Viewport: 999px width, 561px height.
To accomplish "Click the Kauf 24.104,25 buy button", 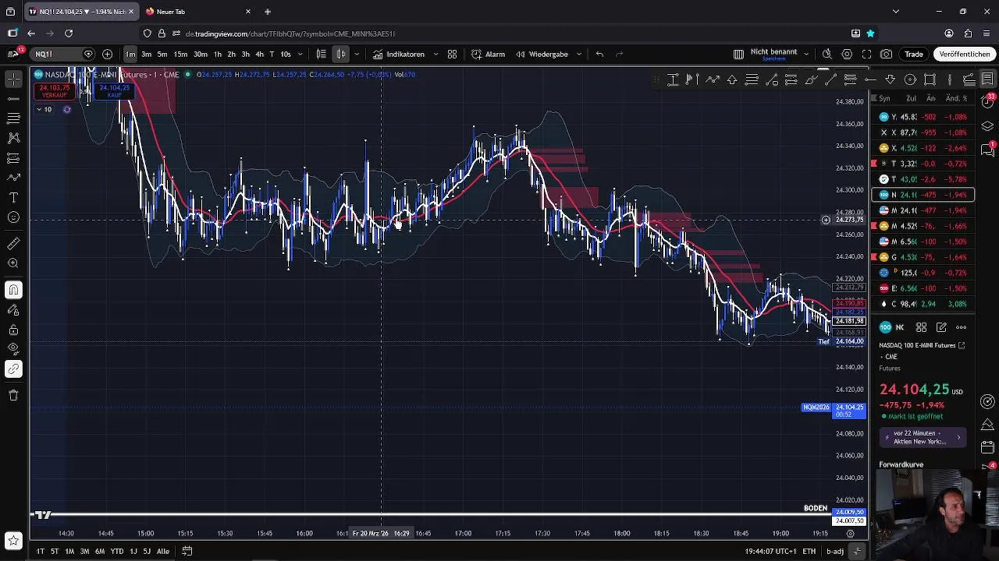I will coord(115,90).
